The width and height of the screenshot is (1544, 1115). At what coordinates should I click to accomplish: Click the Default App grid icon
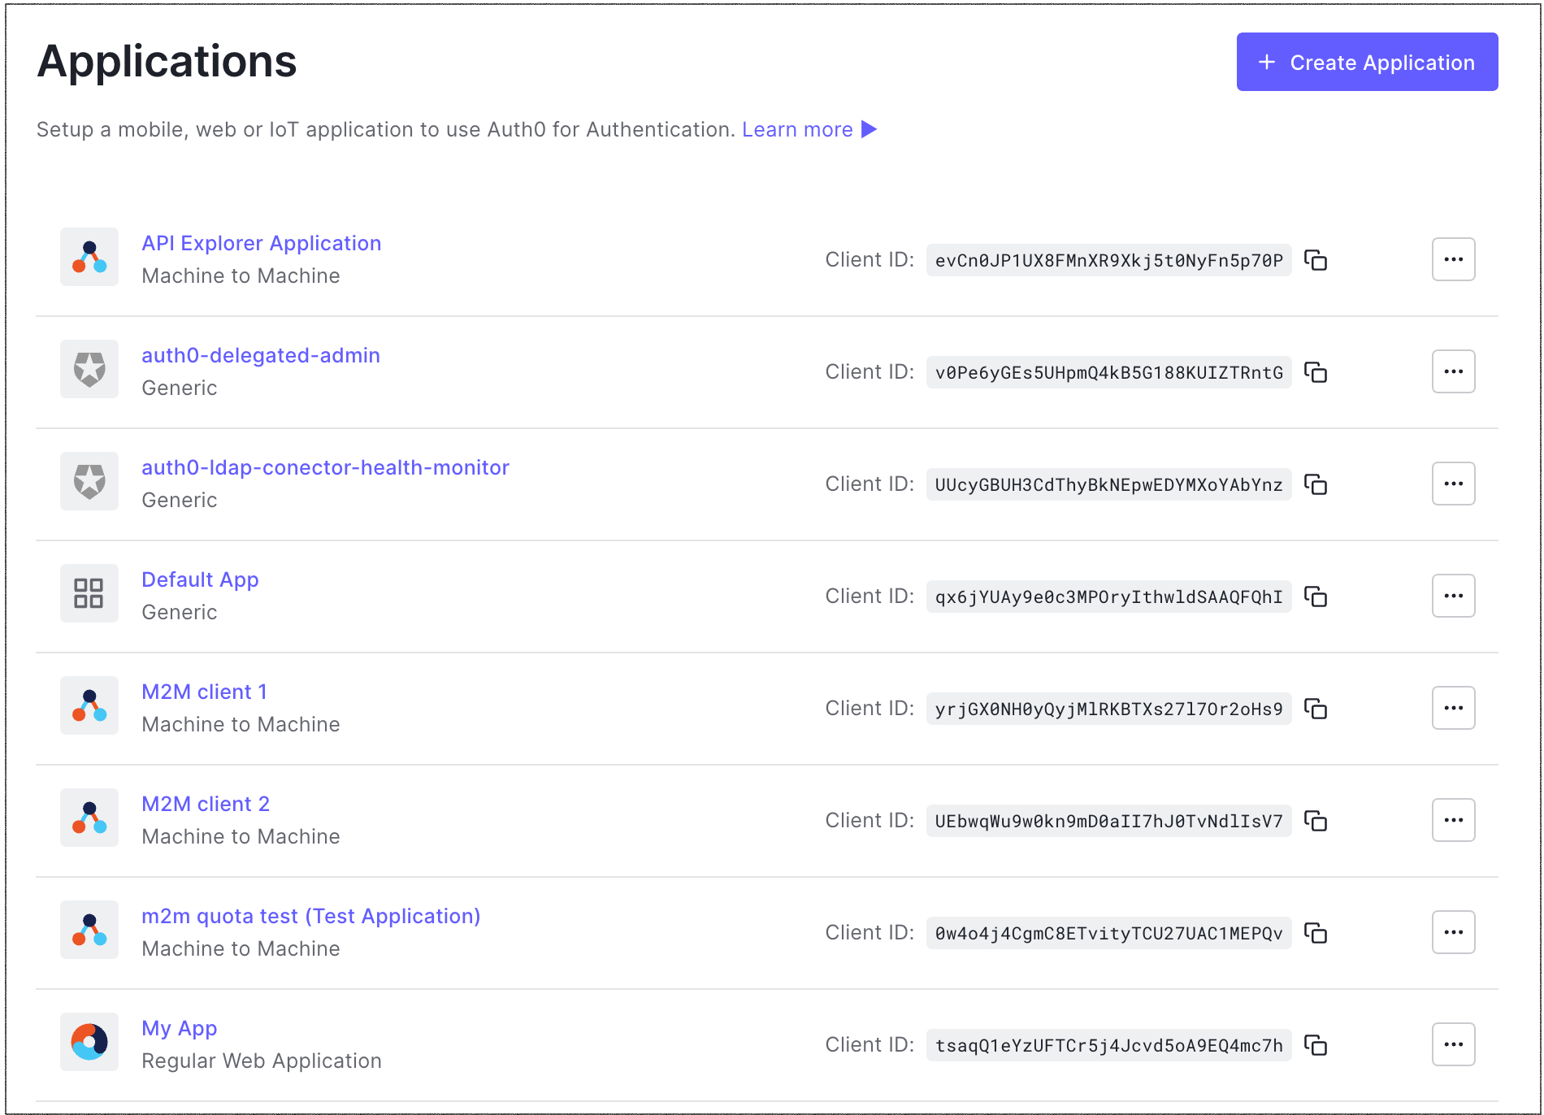click(x=89, y=593)
